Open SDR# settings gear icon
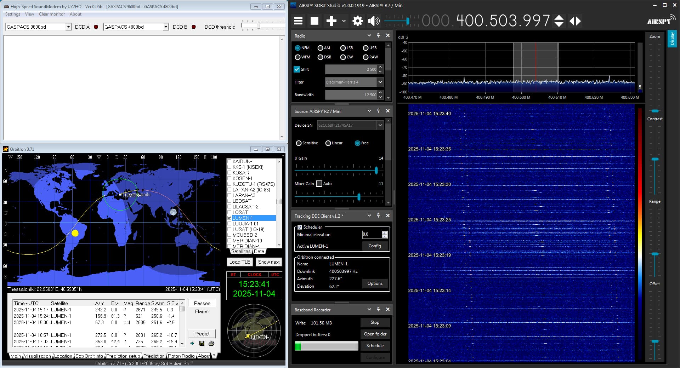Viewport: 680px width, 368px height. click(357, 21)
